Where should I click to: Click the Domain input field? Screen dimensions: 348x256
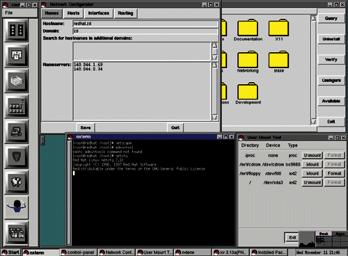pos(145,31)
